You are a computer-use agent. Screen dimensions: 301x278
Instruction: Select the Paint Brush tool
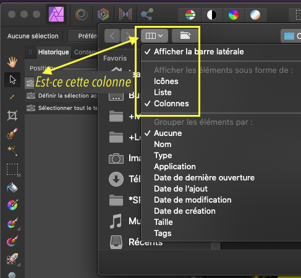pyautogui.click(x=12, y=223)
